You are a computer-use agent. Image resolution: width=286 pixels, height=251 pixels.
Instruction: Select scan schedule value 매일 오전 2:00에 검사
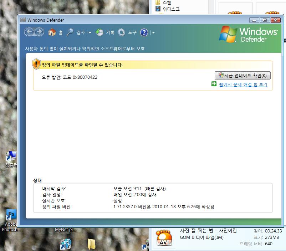tap(135, 195)
